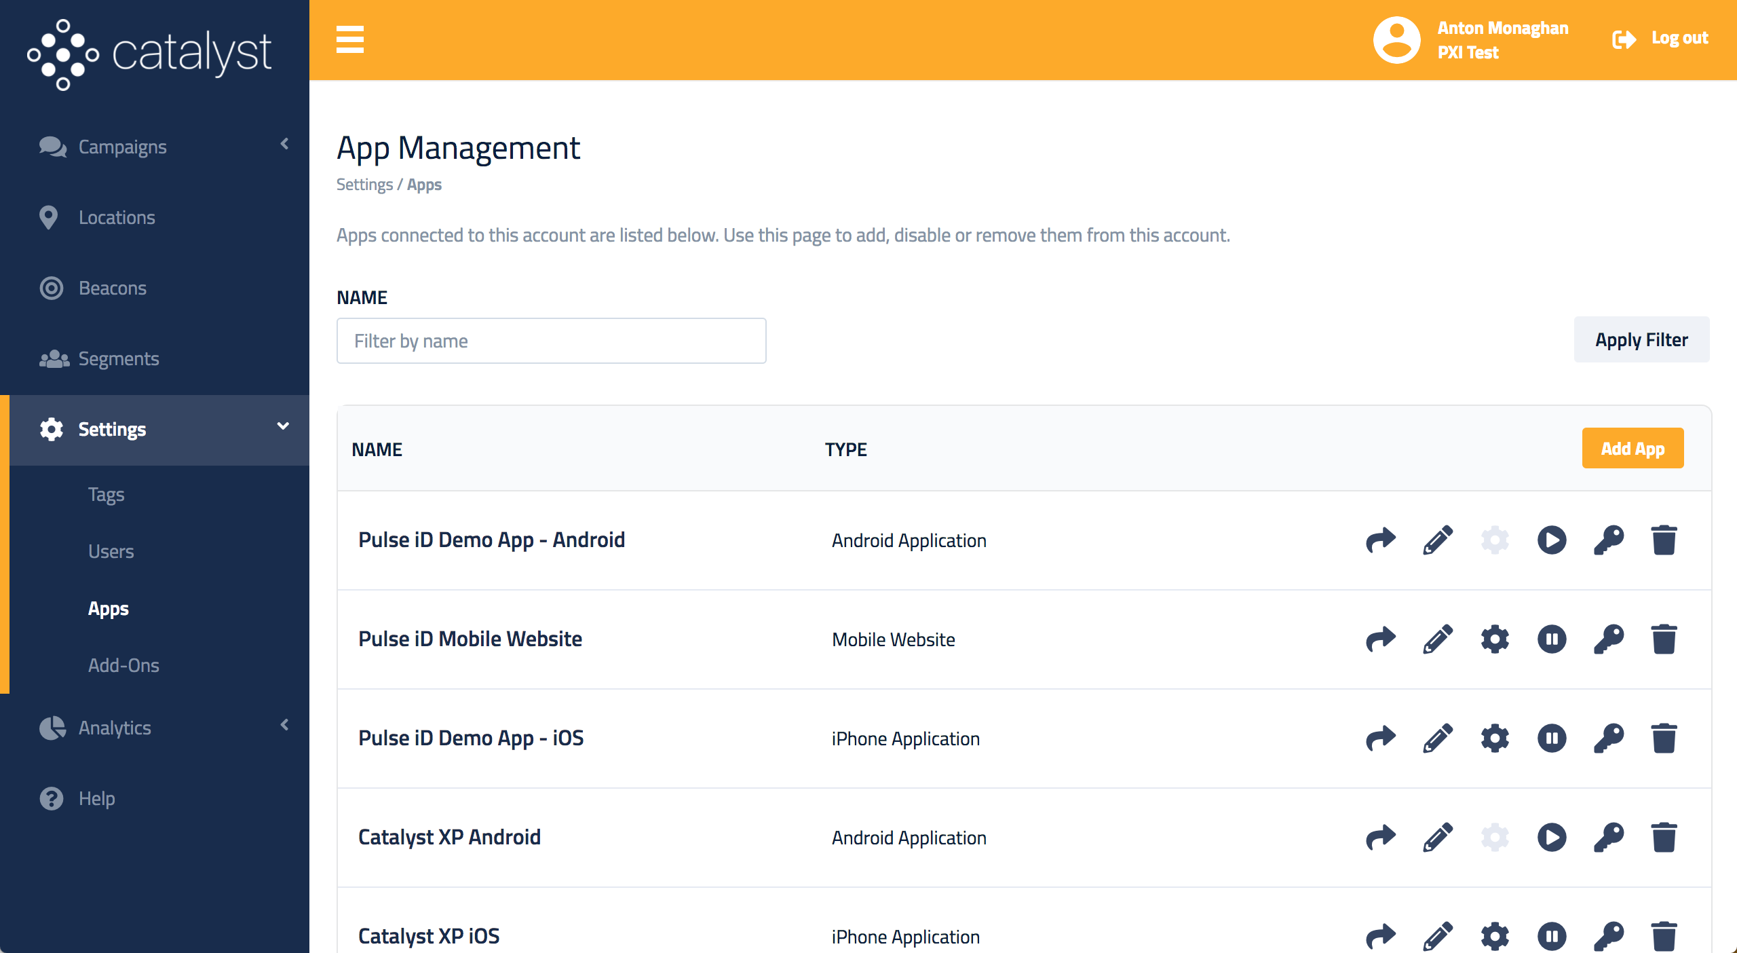1737x953 pixels.
Task: Open key for Pulse iD Demo App - Android
Action: click(1609, 540)
